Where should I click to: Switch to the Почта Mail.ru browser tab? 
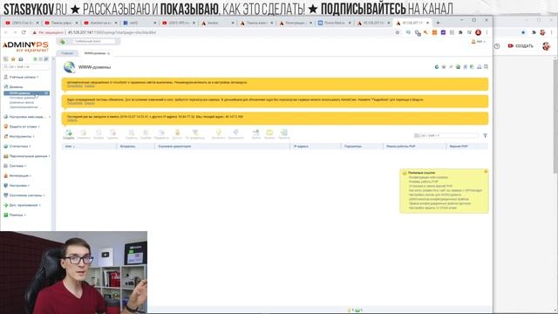point(335,23)
